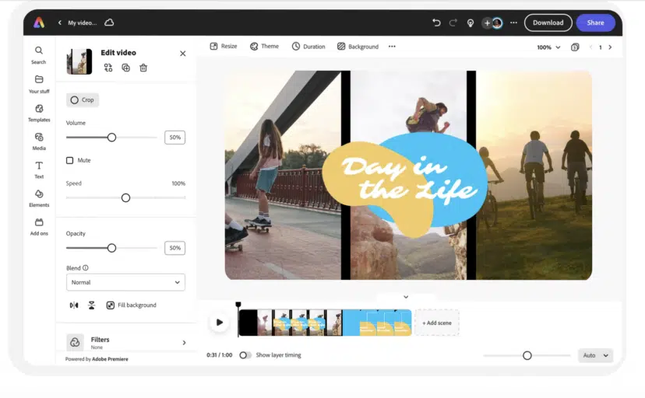The width and height of the screenshot is (645, 398).
Task: Click the replace video icon
Action: pos(107,68)
